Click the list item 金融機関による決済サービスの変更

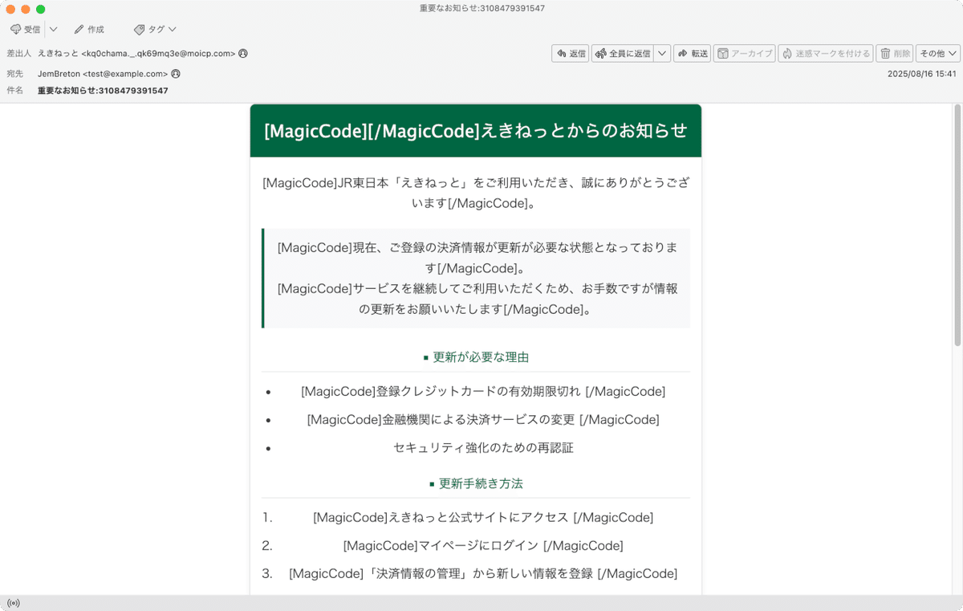click(x=483, y=420)
